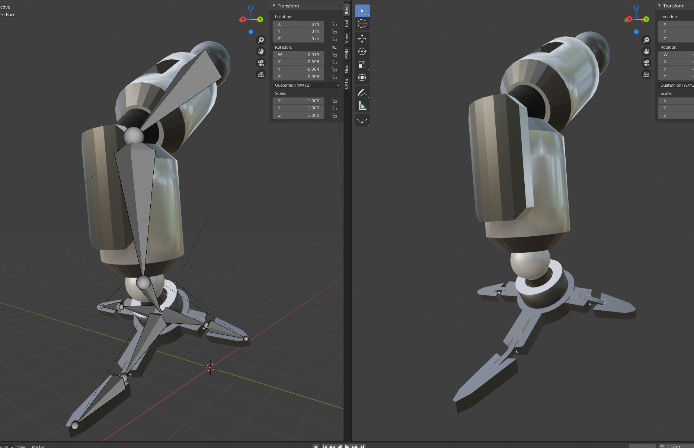The width and height of the screenshot is (694, 448).
Task: Grab the left Transform panel drag grip
Action: click(x=338, y=6)
